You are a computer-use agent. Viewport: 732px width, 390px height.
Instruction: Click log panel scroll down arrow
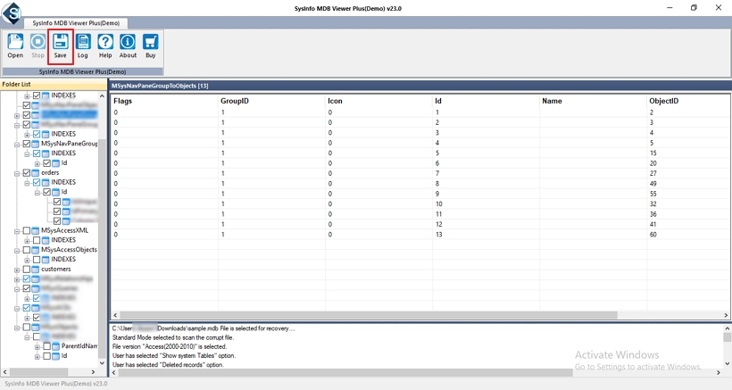pyautogui.click(x=727, y=363)
